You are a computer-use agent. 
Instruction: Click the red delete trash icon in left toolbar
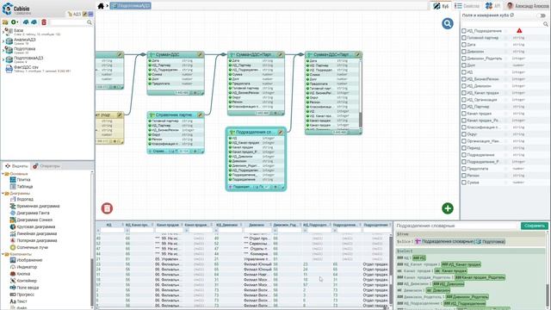point(44,22)
